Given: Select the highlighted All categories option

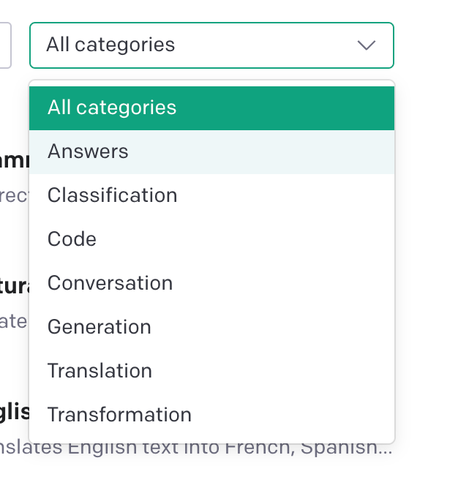Looking at the screenshot, I should (x=211, y=108).
